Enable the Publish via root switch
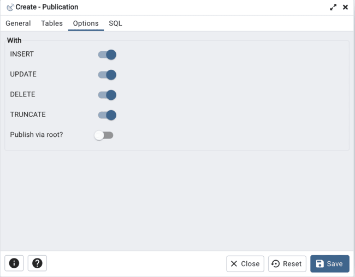Image resolution: width=355 pixels, height=277 pixels. click(104, 135)
